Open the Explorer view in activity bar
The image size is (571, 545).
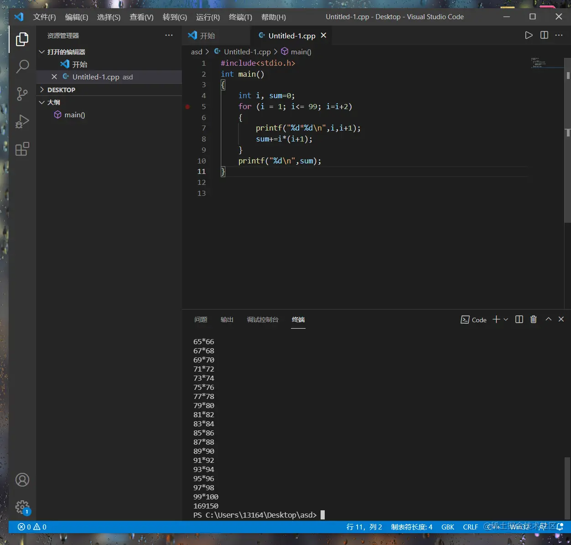coord(22,39)
